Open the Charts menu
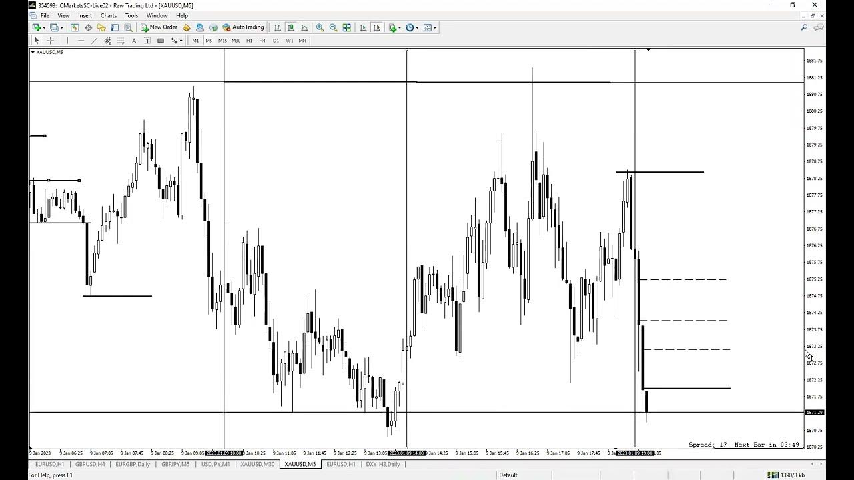 109,15
